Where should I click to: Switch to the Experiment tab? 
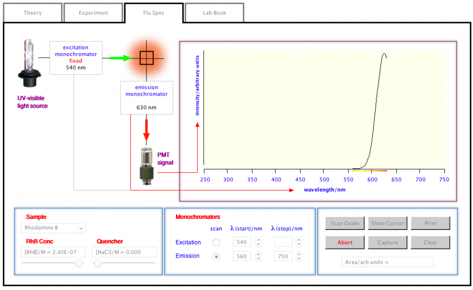[93, 12]
